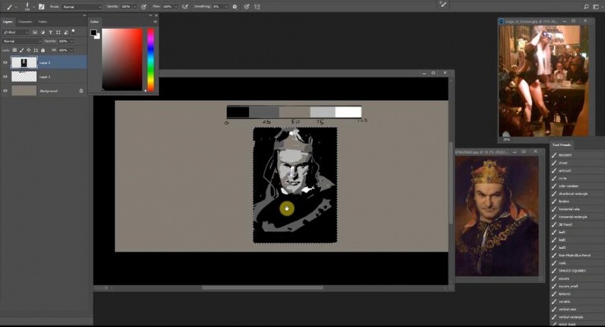Collapse the Layers panel double-arrow
This screenshot has width=605, height=327.
pyautogui.click(x=84, y=15)
